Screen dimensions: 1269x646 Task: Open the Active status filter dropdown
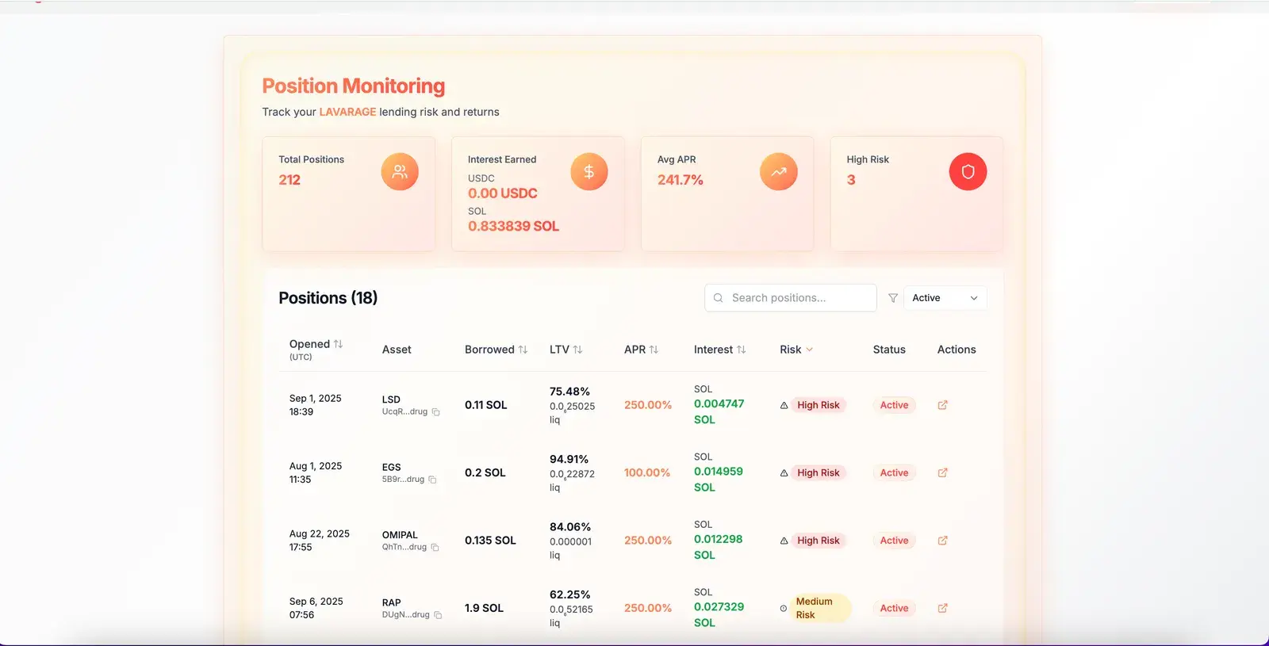click(945, 298)
